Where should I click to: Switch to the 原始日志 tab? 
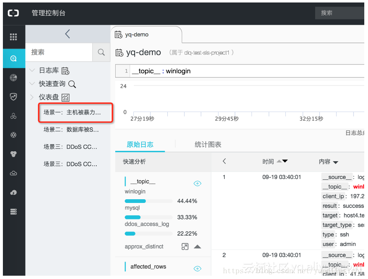click(140, 144)
